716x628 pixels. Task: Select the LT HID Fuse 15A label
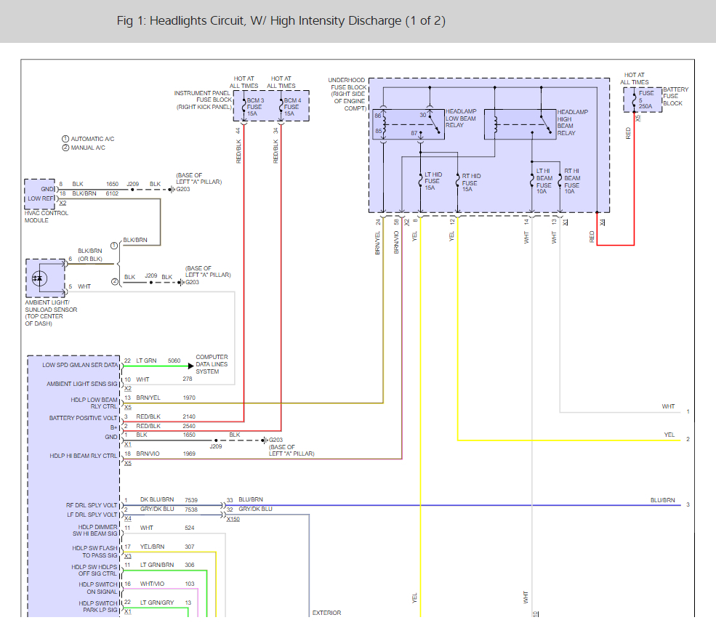coord(433,181)
